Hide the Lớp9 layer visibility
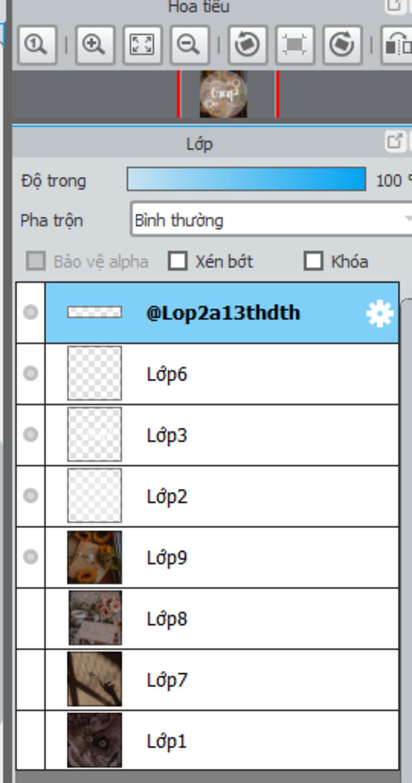412x783 pixels. [31, 557]
